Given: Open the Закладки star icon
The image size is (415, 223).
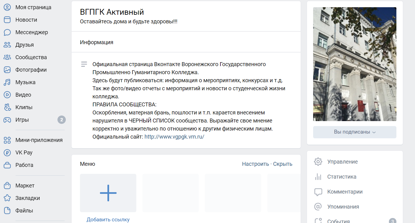Looking at the screenshot, I should pos(7,198).
